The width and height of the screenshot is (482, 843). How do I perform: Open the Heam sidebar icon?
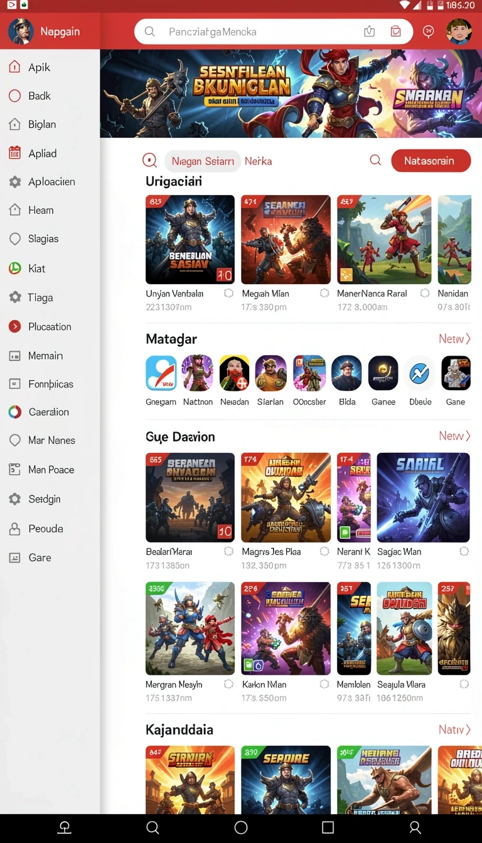14,210
